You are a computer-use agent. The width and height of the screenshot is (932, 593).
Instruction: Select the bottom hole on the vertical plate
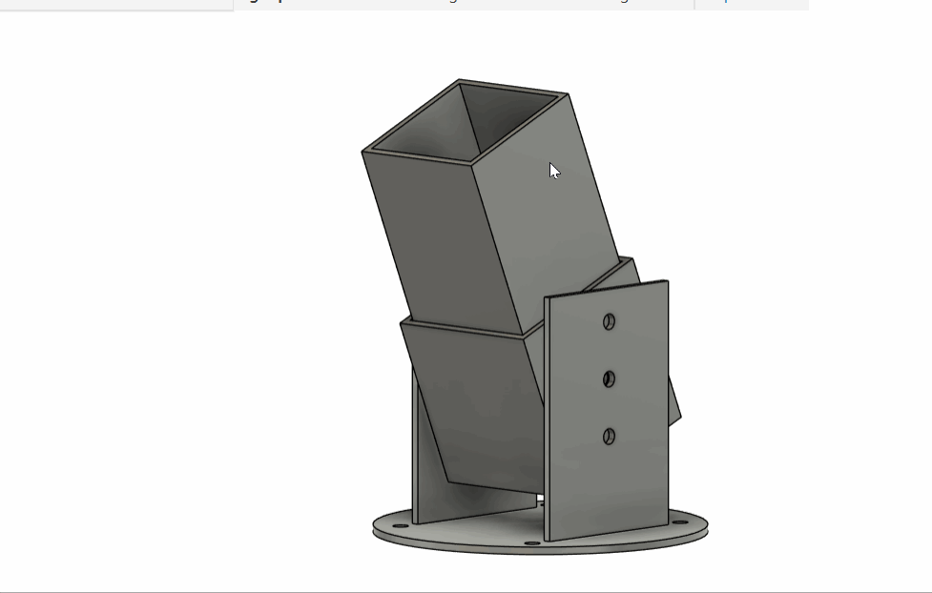click(x=609, y=437)
